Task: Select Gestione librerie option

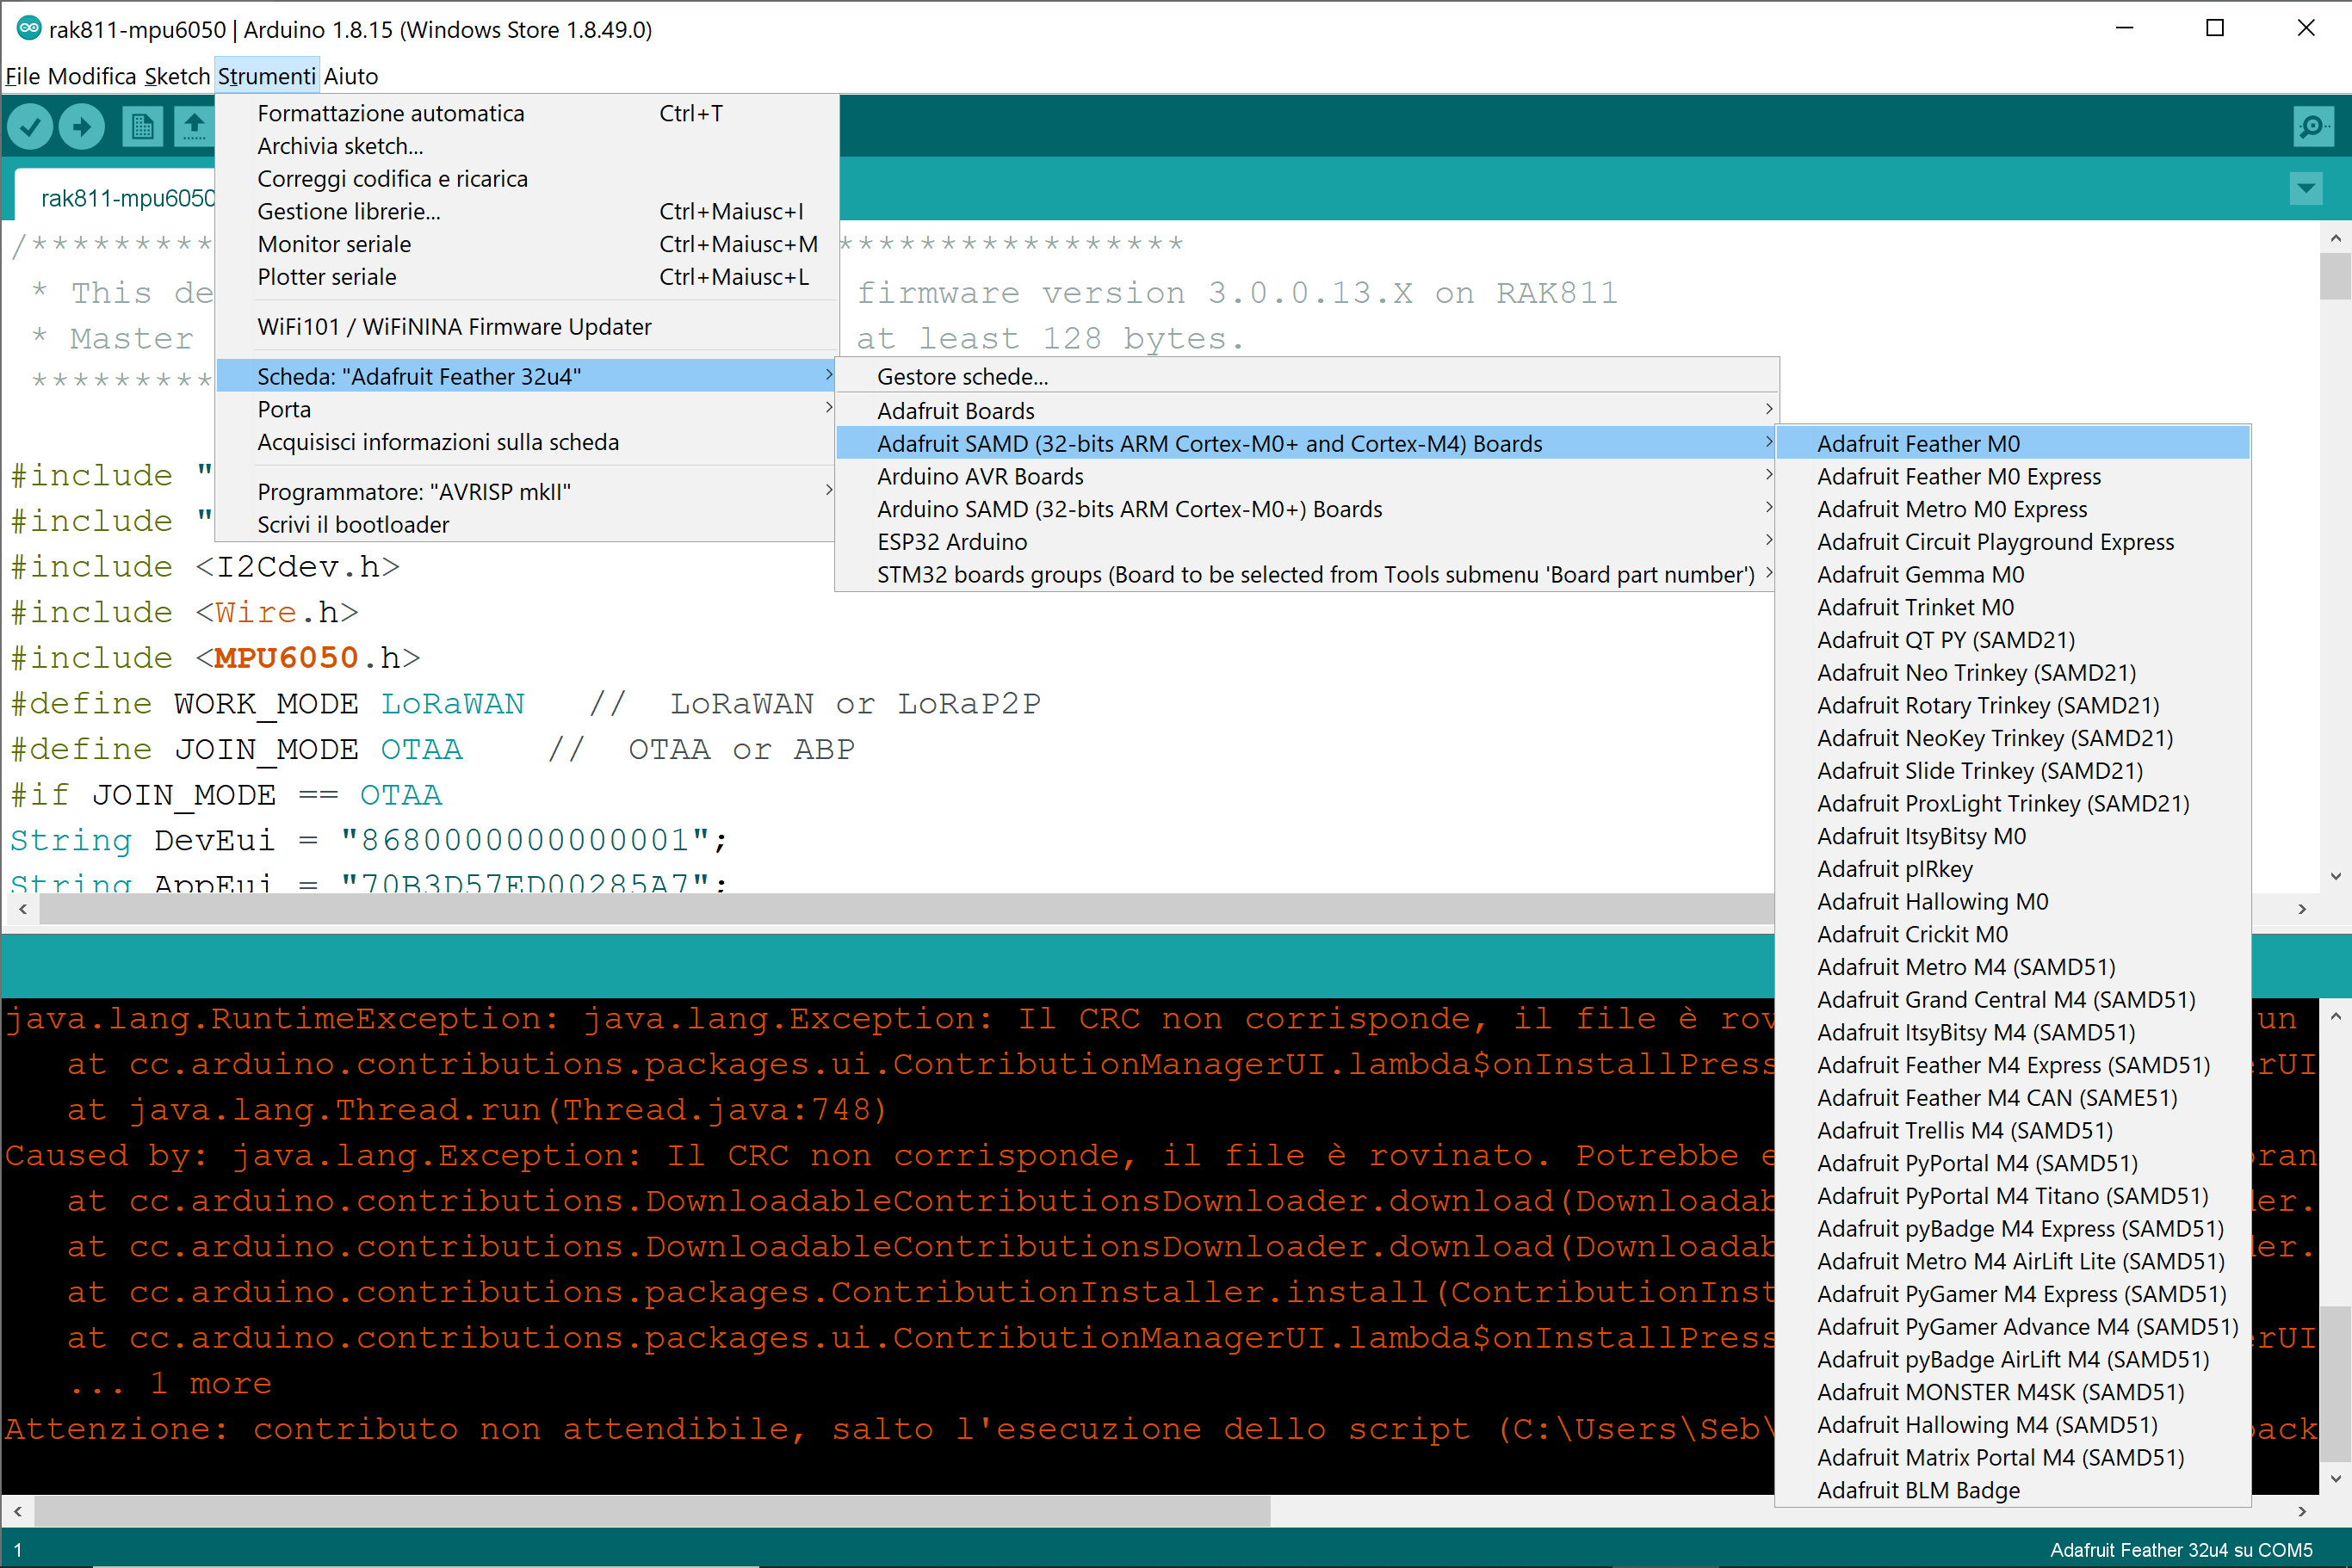Action: (x=350, y=212)
